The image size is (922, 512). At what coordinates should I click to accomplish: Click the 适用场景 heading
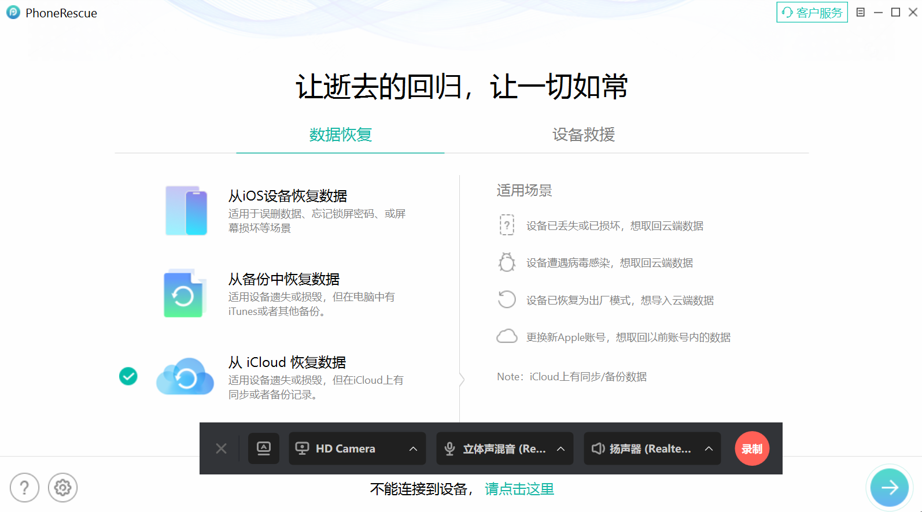tap(524, 190)
